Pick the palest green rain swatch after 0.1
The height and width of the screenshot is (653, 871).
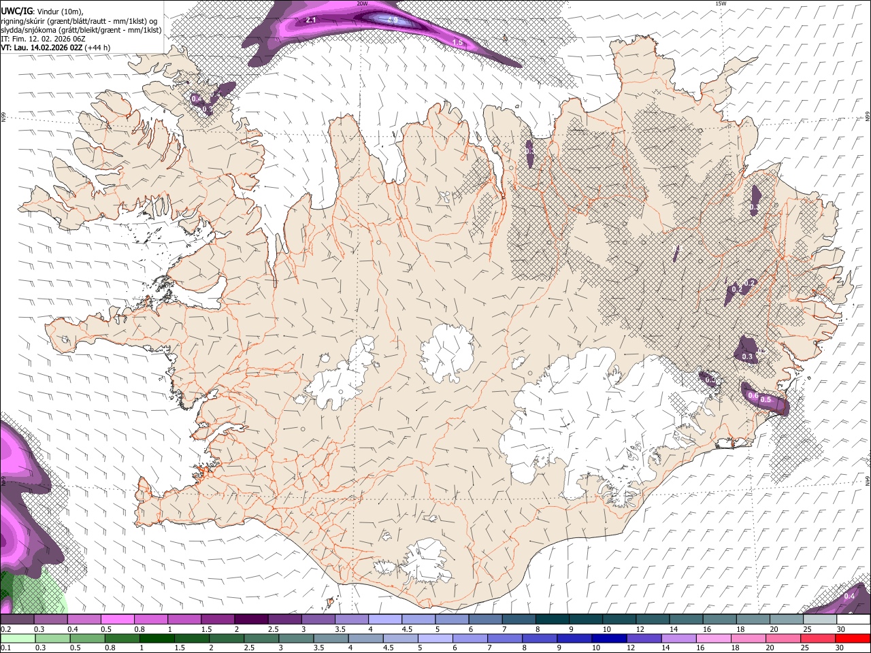[18, 639]
